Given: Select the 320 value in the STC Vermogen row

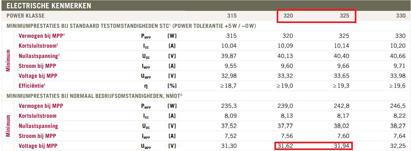Looking at the screenshot, I should pyautogui.click(x=288, y=36).
